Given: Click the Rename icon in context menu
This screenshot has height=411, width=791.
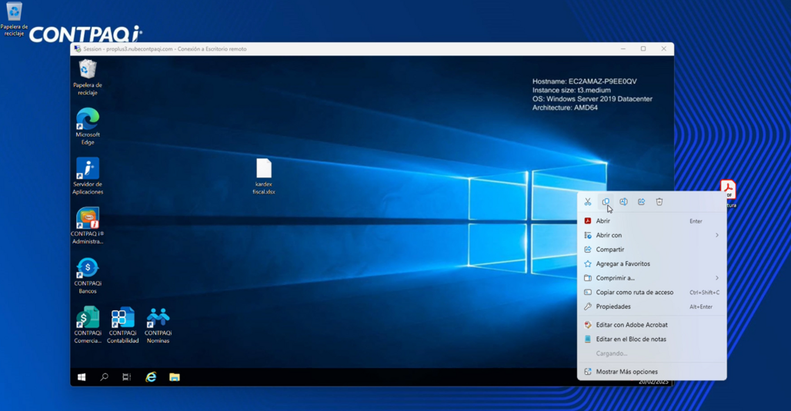Looking at the screenshot, I should tap(623, 202).
